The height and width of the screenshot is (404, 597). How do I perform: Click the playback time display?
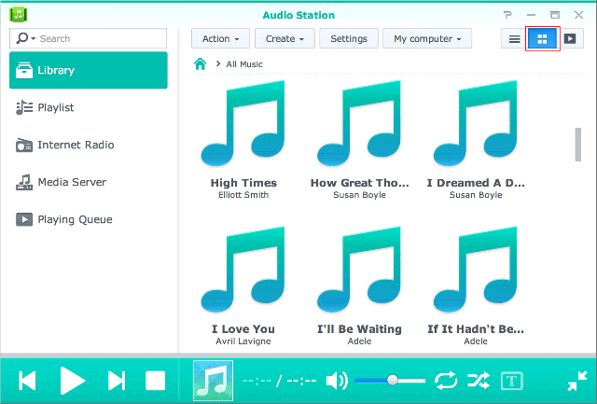pos(280,381)
